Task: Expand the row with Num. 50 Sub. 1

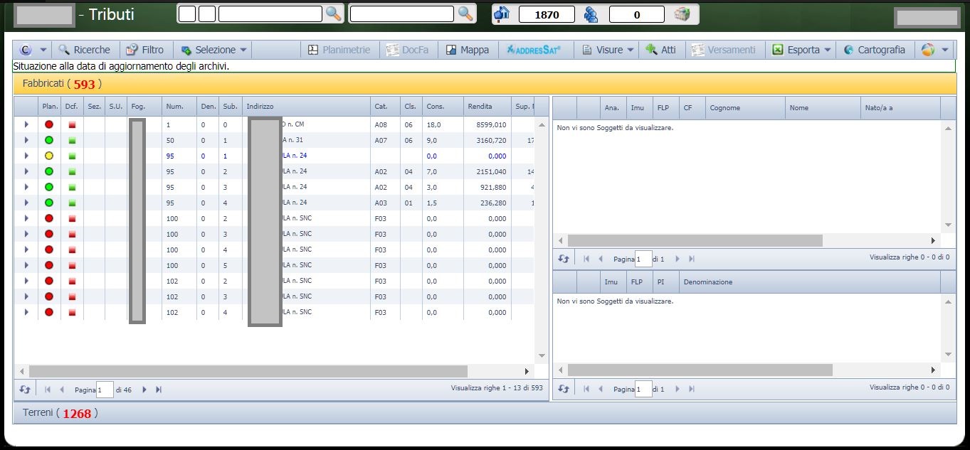Action: click(26, 140)
